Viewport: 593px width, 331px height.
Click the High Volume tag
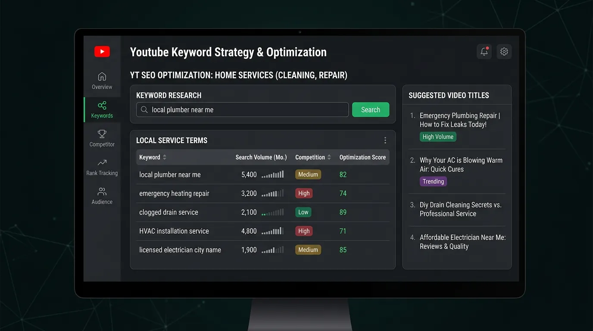coord(438,137)
